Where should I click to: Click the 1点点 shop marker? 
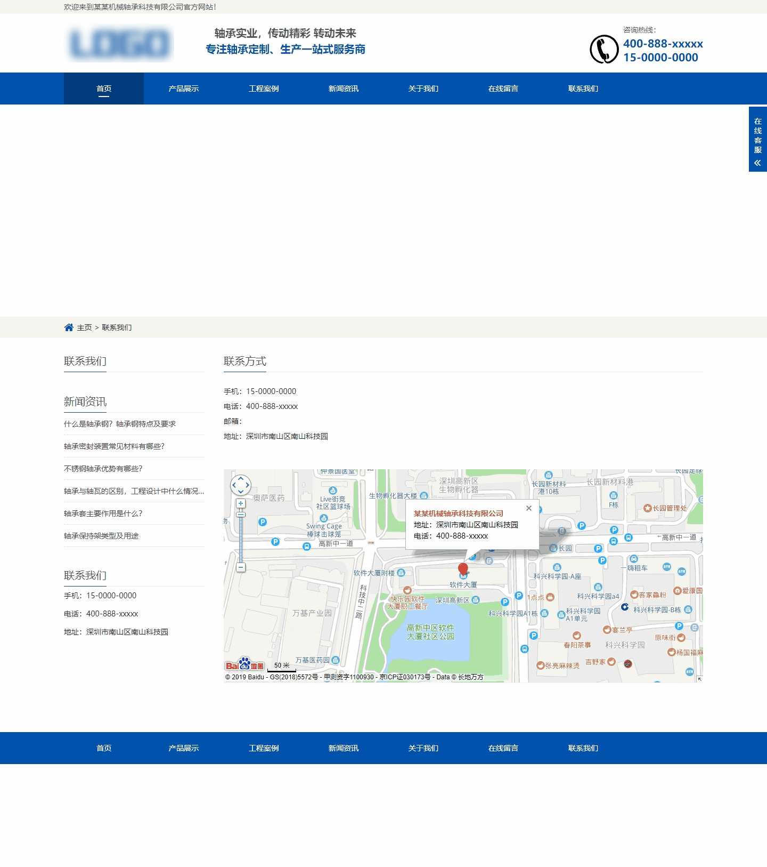[550, 597]
